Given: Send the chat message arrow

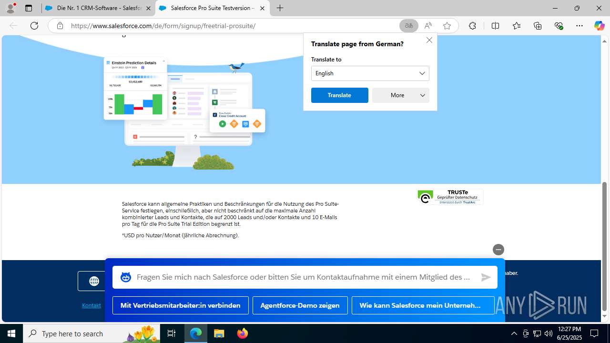Looking at the screenshot, I should [486, 277].
